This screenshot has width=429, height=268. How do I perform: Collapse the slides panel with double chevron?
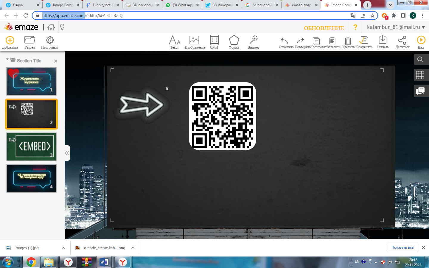pos(67,153)
